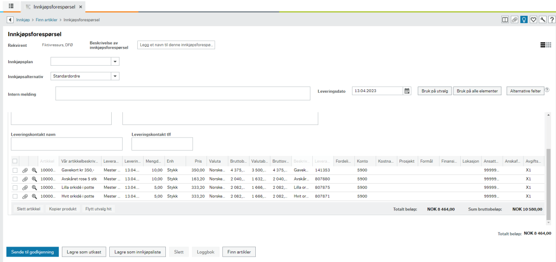Click Lagre som innkjøpsliste button
This screenshot has height=262, width=556.
(138, 252)
